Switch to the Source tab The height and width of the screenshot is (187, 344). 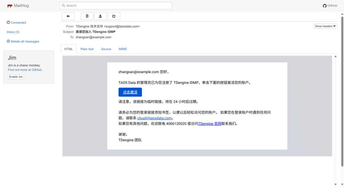pyautogui.click(x=106, y=49)
